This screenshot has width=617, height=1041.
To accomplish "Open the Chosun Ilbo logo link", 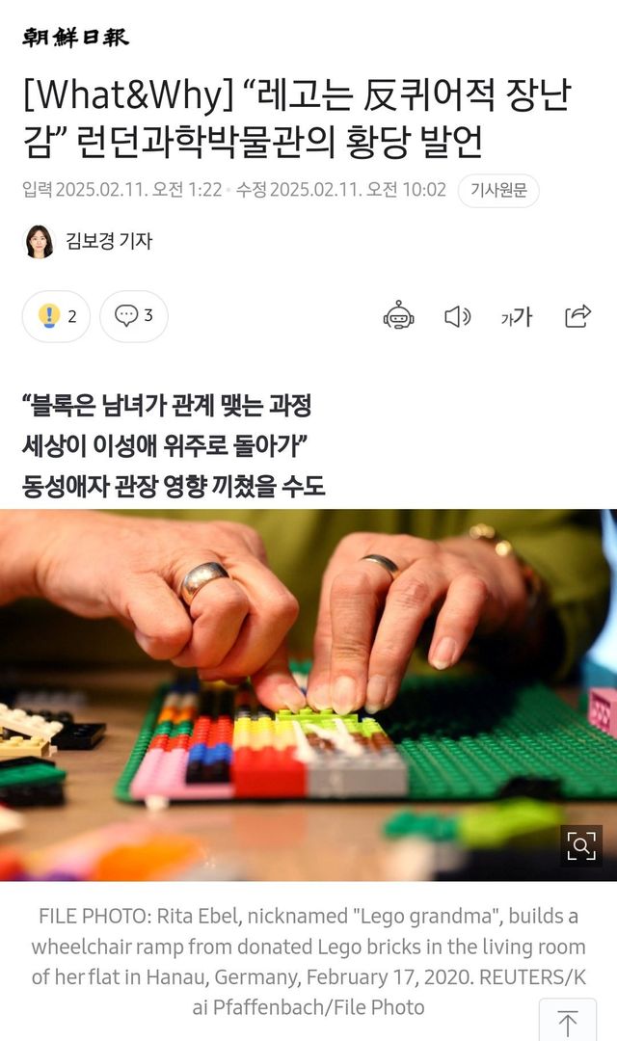I will coord(75,37).
